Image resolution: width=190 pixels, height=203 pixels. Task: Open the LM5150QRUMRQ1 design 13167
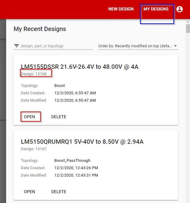(x=29, y=192)
